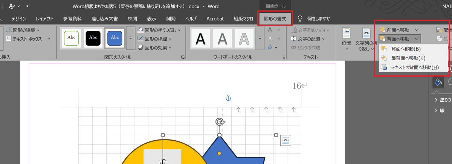Screen dimensions: 452x164
Task: Click the 背面へ移動 ribbon button
Action: [x=394, y=39]
